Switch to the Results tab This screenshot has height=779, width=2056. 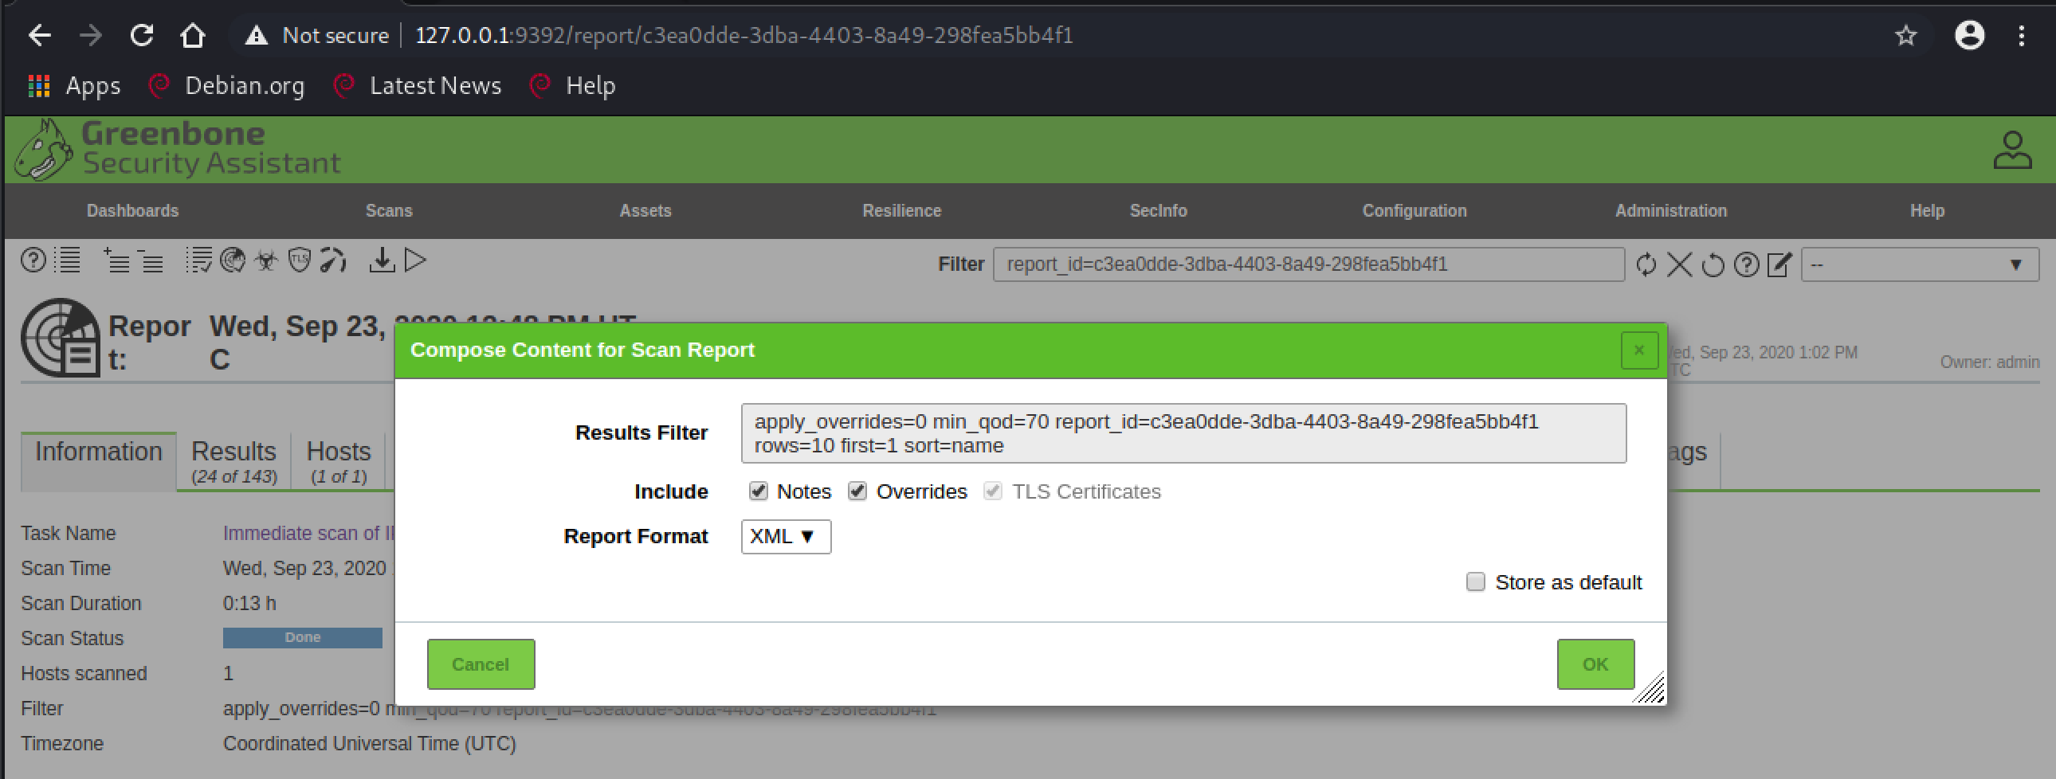233,461
